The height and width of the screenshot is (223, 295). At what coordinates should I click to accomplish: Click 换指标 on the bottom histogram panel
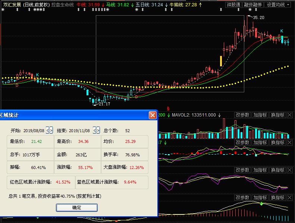277,198
